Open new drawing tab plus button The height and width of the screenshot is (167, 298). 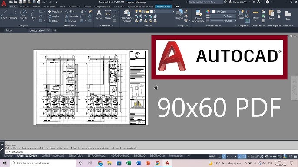(x=55, y=30)
